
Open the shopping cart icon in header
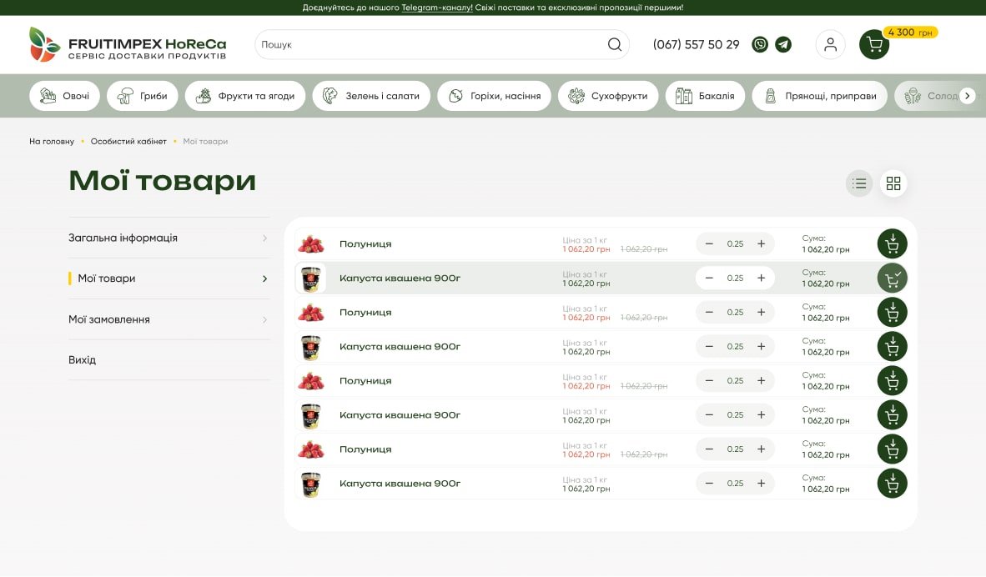pyautogui.click(x=874, y=45)
